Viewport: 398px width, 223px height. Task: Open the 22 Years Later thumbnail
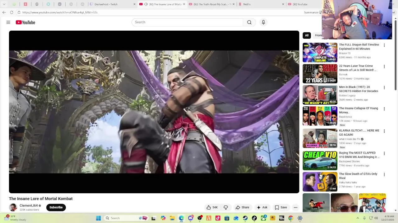(320, 74)
